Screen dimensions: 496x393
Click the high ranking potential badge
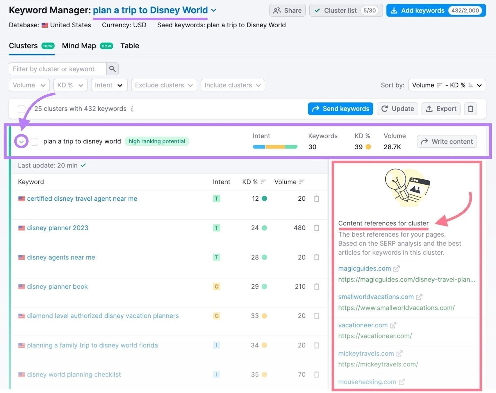[x=157, y=142]
